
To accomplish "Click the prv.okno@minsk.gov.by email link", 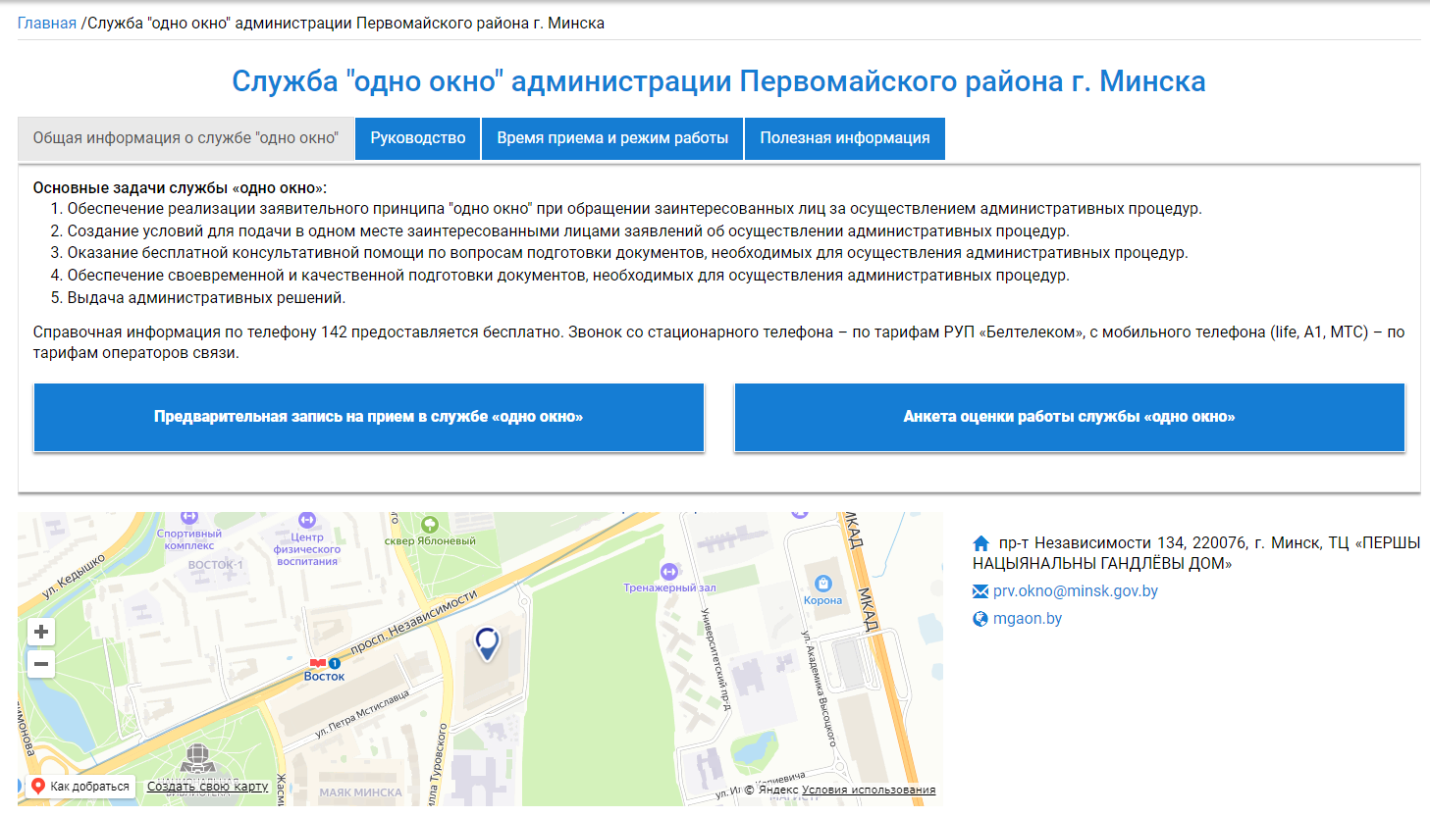I will pyautogui.click(x=1076, y=591).
